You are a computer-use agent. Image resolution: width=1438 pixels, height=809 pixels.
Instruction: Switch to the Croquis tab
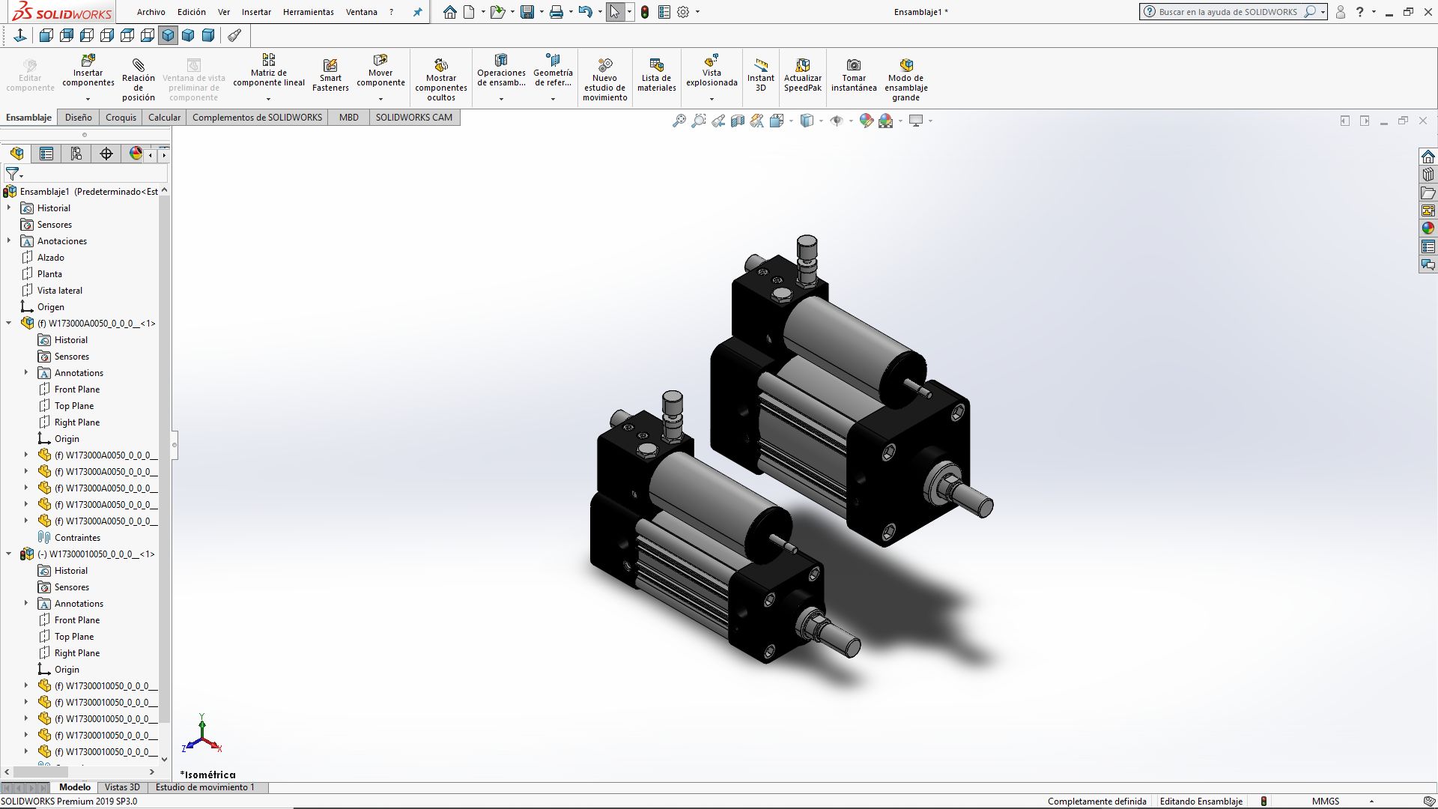pyautogui.click(x=121, y=118)
